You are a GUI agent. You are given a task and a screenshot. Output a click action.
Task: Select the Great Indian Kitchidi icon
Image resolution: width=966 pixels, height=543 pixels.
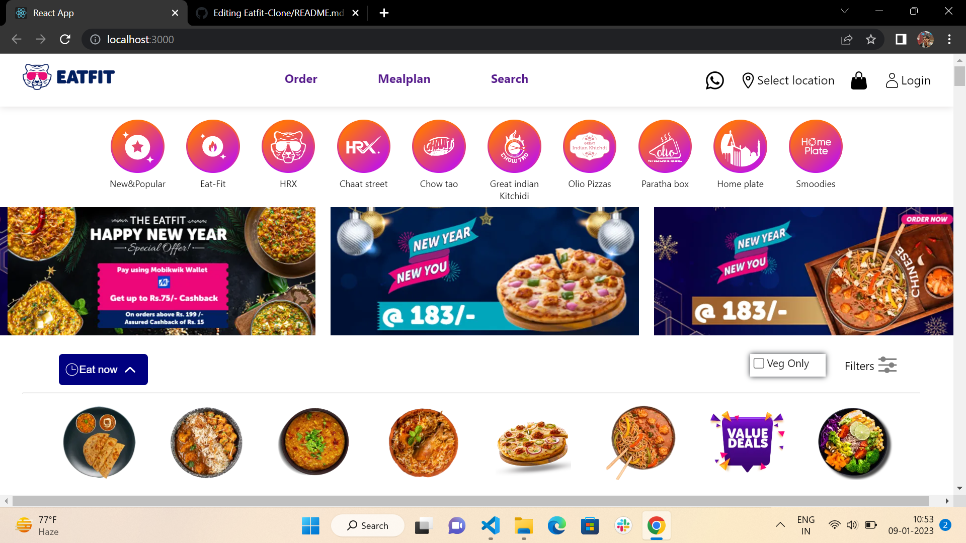click(x=514, y=146)
